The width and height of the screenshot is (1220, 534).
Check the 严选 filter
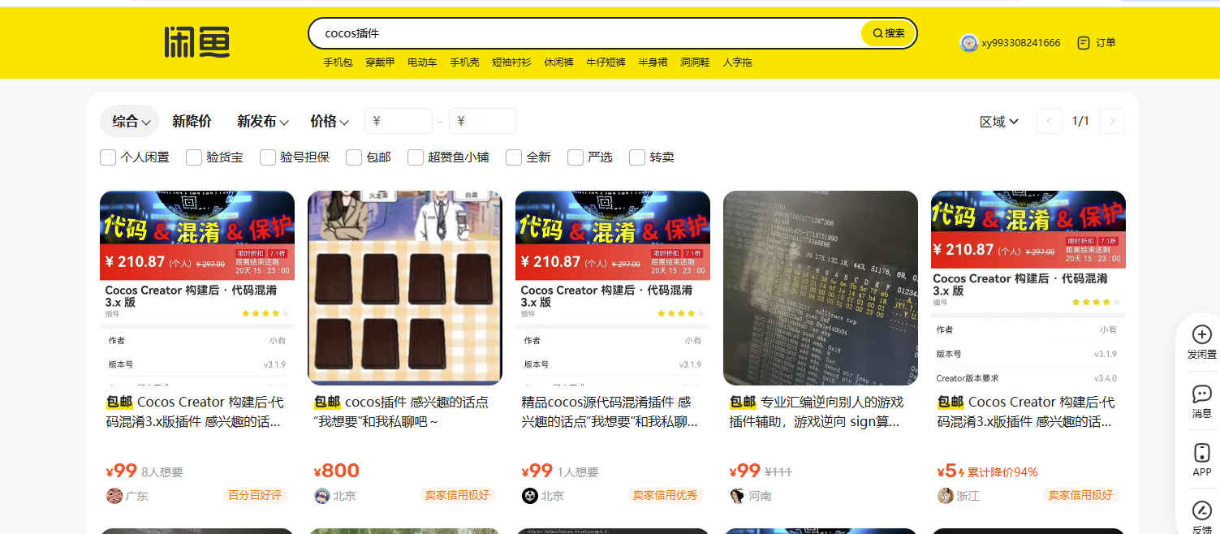point(576,157)
